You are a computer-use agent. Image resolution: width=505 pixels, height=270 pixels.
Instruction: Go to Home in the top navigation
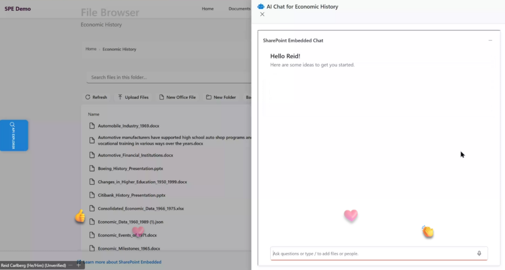pyautogui.click(x=208, y=9)
